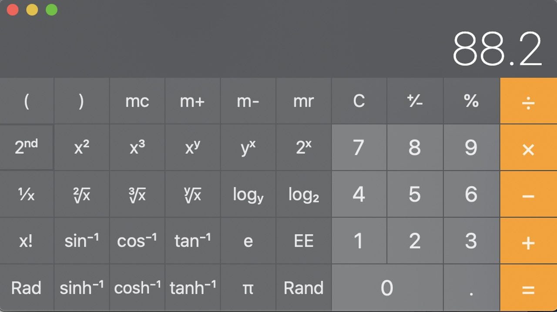Image resolution: width=557 pixels, height=312 pixels.
Task: Add to memory with m+
Action: point(192,101)
